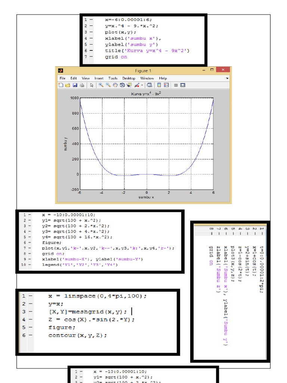This screenshot has width=287, height=383.
Task: Open the Edit menu in Figure 1
Action: (74, 78)
